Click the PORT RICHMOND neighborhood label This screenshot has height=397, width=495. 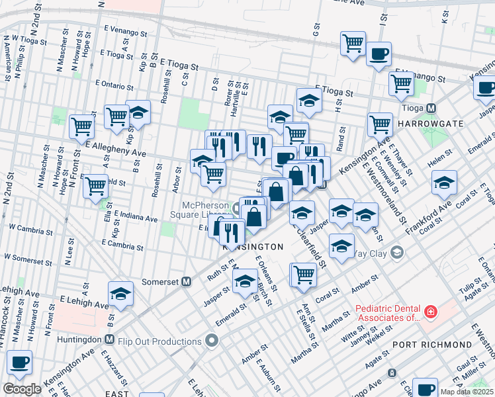(432, 345)
